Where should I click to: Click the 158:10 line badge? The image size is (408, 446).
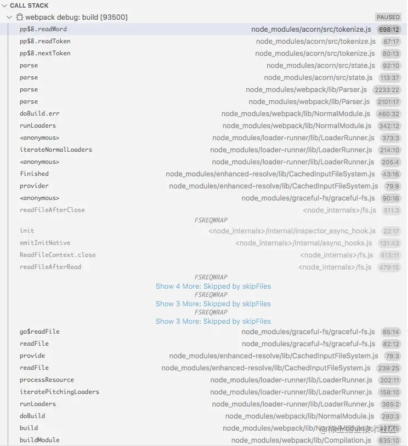389,392
